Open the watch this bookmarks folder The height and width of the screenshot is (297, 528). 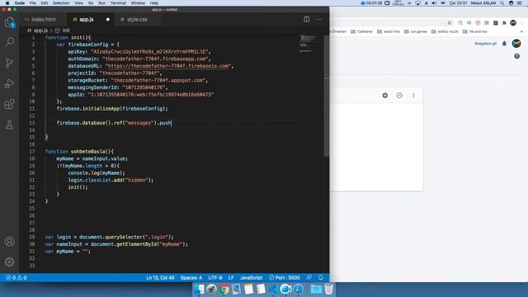click(x=389, y=31)
